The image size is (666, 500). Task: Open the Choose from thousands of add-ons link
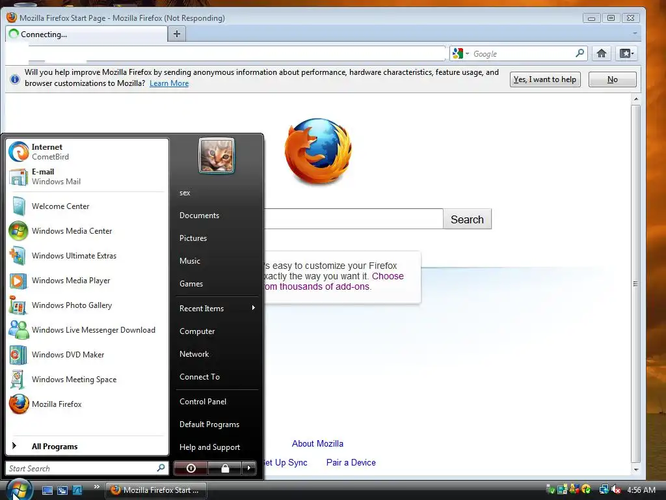(334, 281)
